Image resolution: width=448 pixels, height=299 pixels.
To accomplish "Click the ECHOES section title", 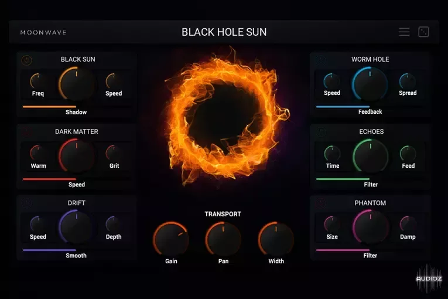I will click(x=371, y=131).
